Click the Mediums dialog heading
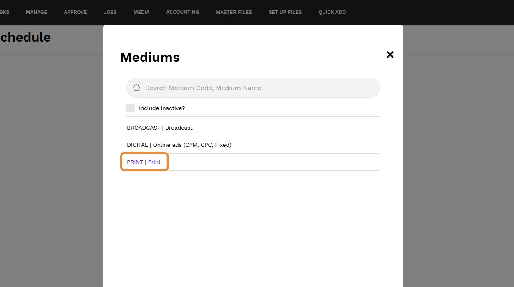The height and width of the screenshot is (287, 514). (x=150, y=57)
